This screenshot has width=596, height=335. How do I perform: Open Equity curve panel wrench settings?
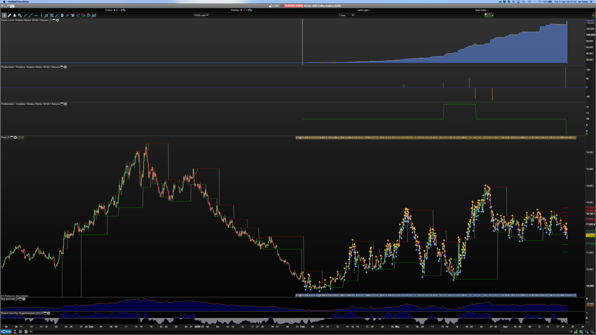[x=51, y=20]
